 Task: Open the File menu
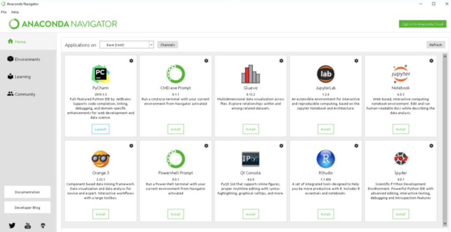4,12
